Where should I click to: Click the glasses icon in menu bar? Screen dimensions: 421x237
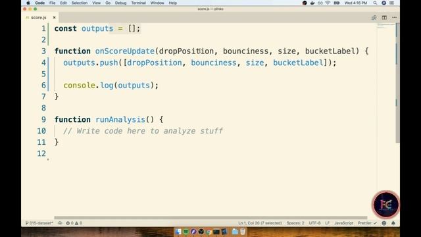(320, 3)
